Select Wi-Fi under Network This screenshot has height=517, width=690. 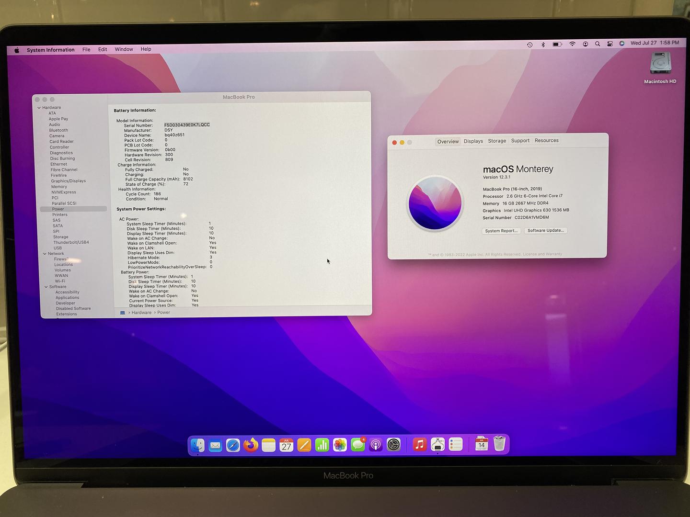pyautogui.click(x=60, y=281)
